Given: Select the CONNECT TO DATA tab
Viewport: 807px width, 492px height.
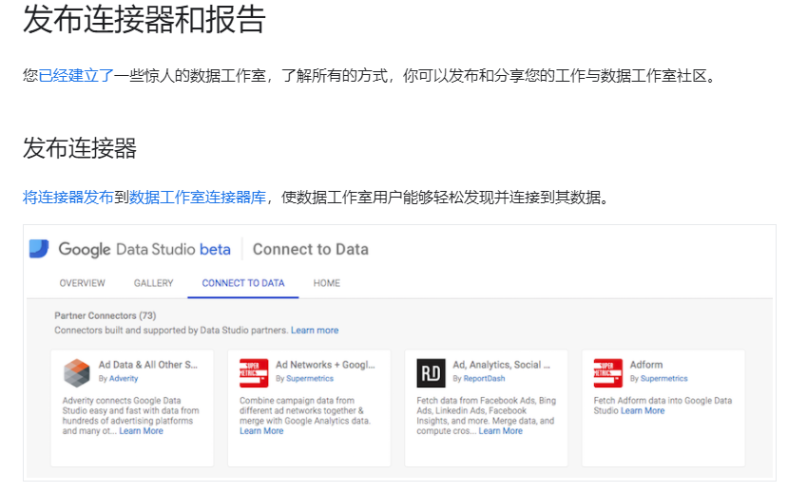Looking at the screenshot, I should [x=242, y=283].
